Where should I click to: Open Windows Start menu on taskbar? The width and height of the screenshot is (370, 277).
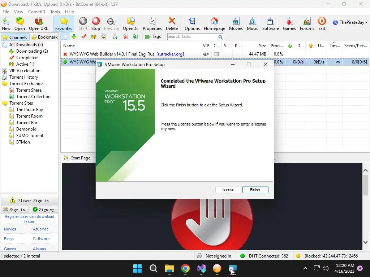137,268
